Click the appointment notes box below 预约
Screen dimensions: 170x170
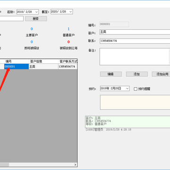[135, 102]
